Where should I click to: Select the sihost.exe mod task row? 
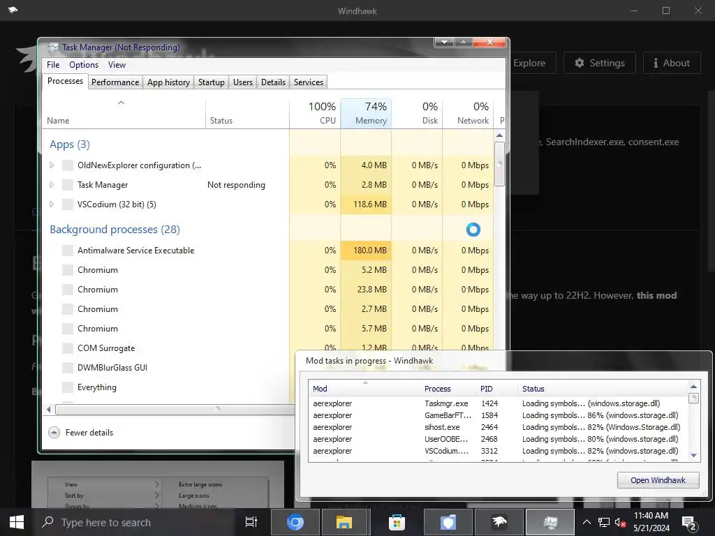pyautogui.click(x=498, y=427)
